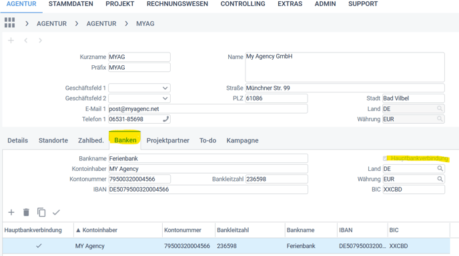
Task: Open search icon in bank Währung field
Action: (x=440, y=179)
